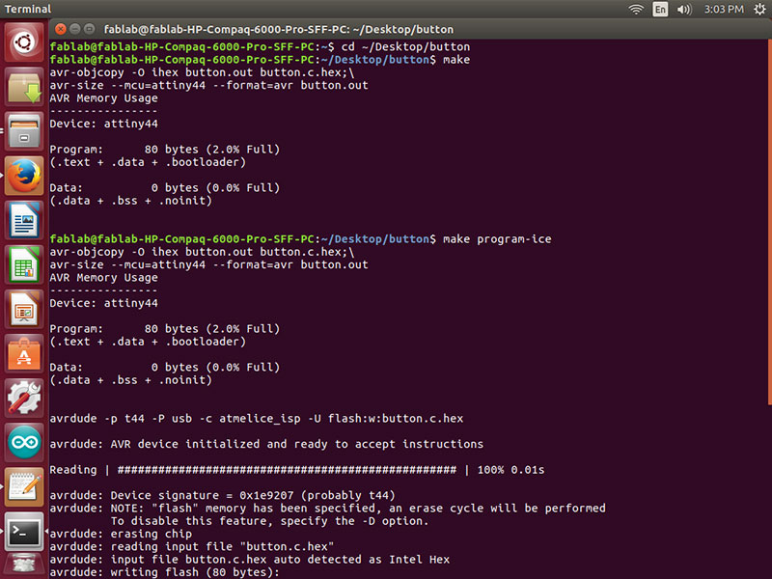Open Ubuntu Software Center shopping bag icon
772x579 pixels.
coord(23,353)
